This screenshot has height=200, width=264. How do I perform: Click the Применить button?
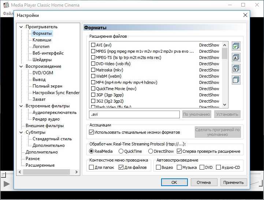point(233,182)
